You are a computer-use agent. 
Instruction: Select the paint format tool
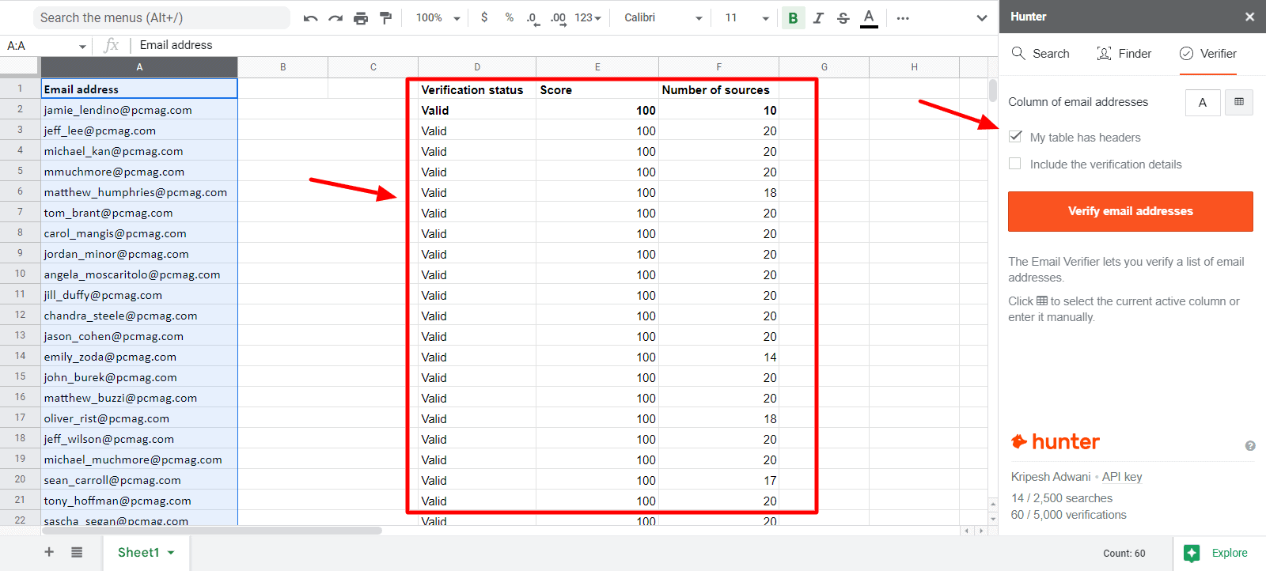[x=386, y=18]
